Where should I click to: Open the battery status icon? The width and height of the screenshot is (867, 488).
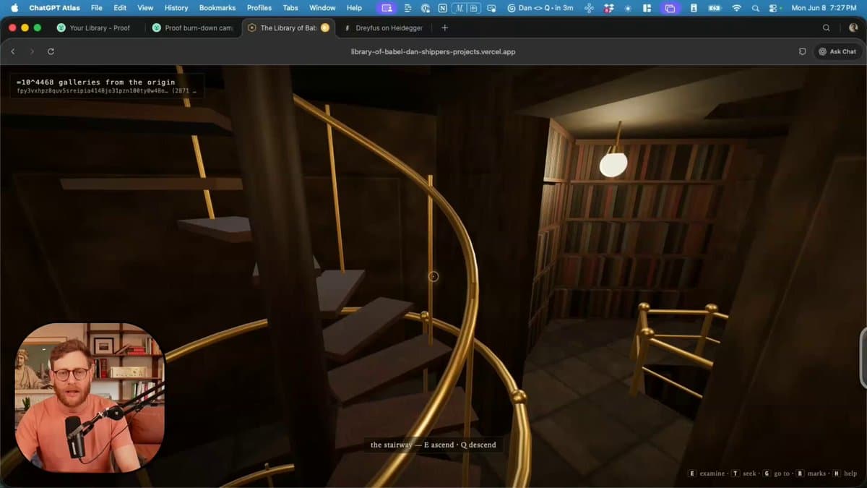(715, 8)
